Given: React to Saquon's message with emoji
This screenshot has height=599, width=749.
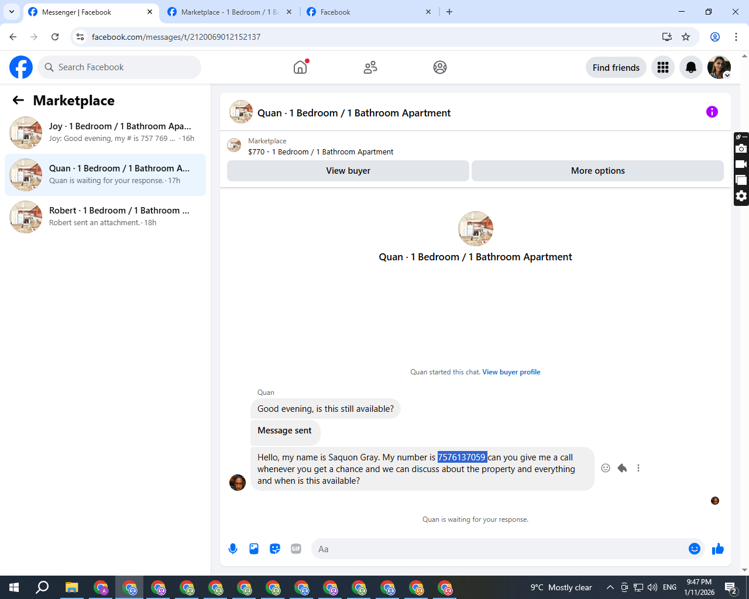Looking at the screenshot, I should (x=606, y=468).
